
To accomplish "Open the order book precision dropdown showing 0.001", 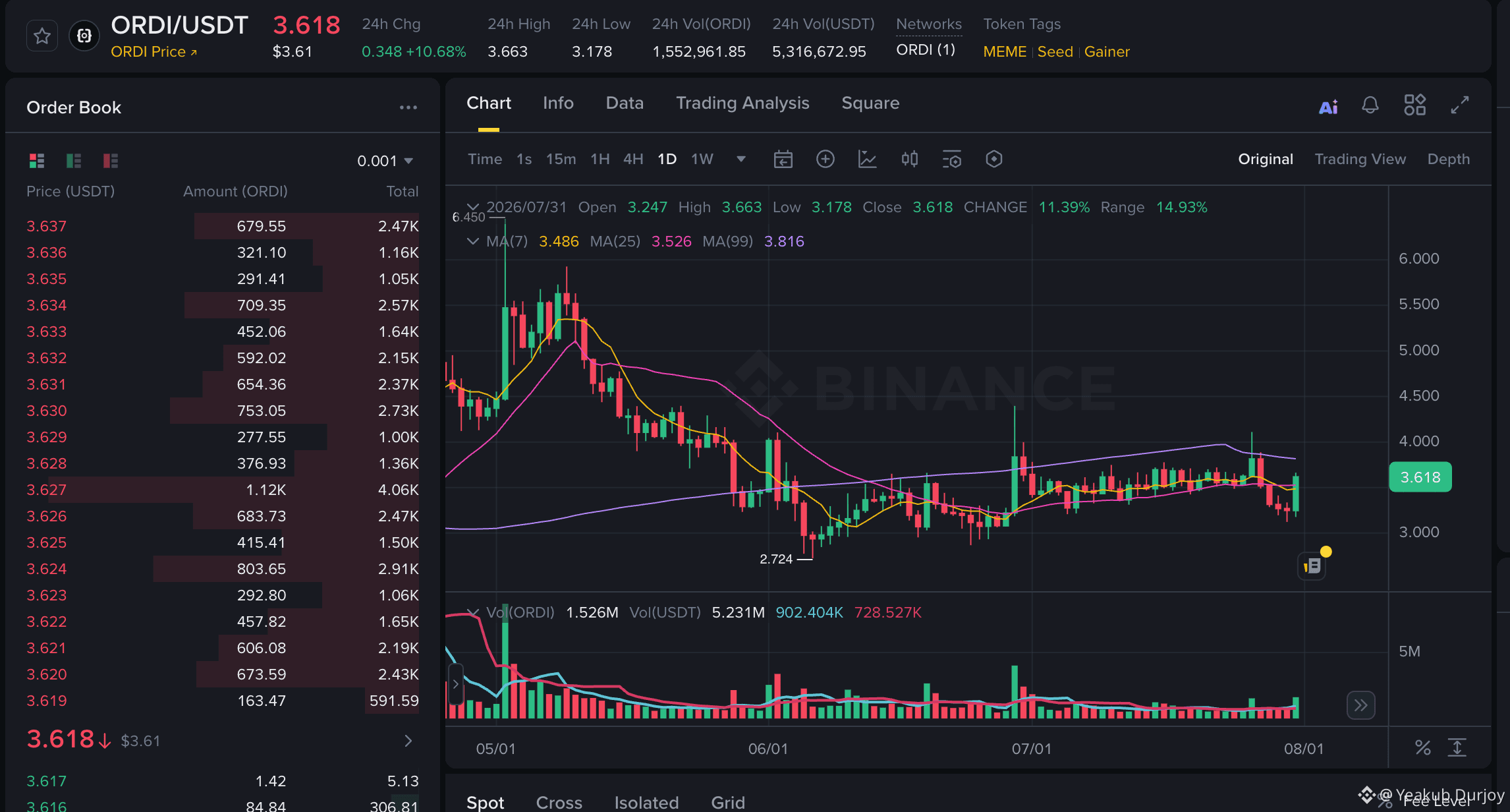I will tap(385, 161).
